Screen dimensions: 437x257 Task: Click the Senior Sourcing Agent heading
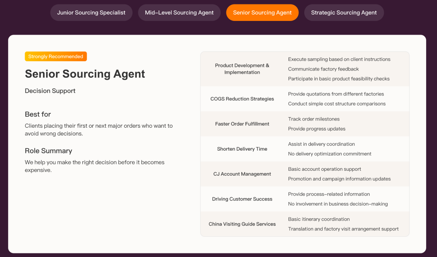pyautogui.click(x=85, y=74)
